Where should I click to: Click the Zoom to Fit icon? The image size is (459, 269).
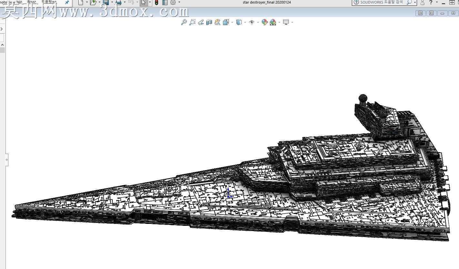pyautogui.click(x=184, y=22)
